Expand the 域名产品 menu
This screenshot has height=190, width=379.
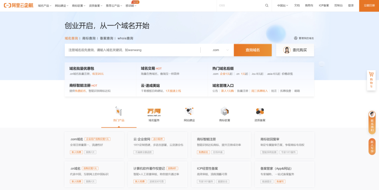pos(45,6)
